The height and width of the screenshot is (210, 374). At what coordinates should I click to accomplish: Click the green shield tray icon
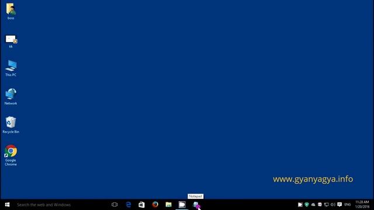(x=307, y=205)
